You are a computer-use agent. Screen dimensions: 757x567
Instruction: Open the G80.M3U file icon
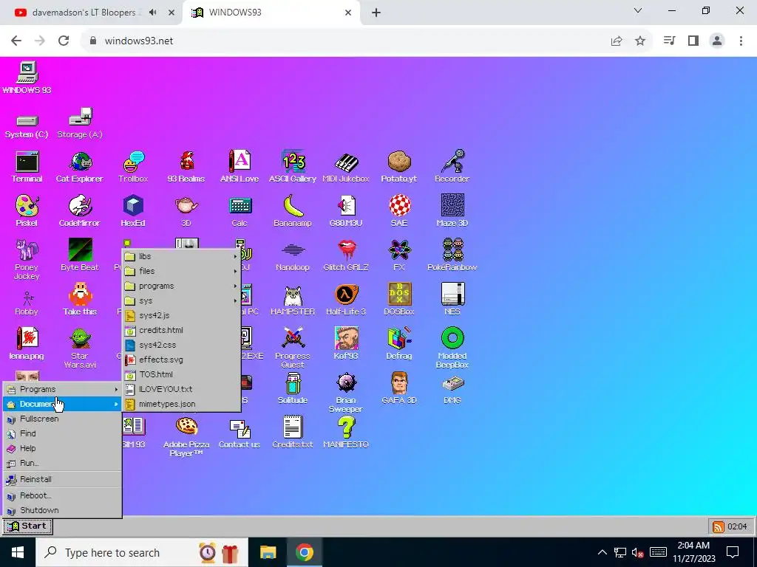click(346, 210)
